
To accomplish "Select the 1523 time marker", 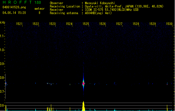I will tap(52, 24).
